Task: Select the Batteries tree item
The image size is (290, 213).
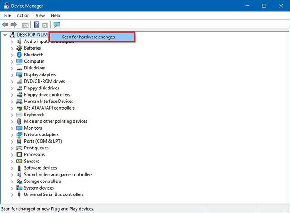Action: coord(32,48)
